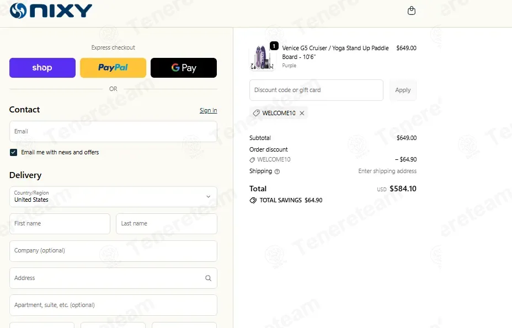The height and width of the screenshot is (328, 512).
Task: Click the Discount code or gift card field
Action: pyautogui.click(x=316, y=90)
